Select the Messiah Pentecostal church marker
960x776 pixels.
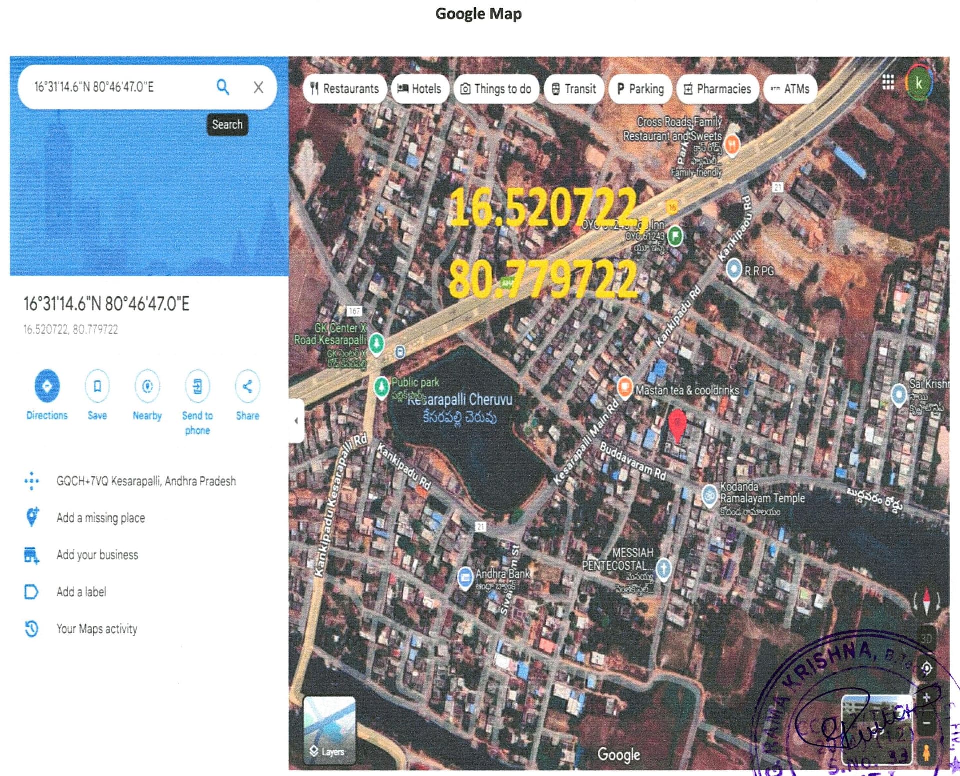click(663, 569)
